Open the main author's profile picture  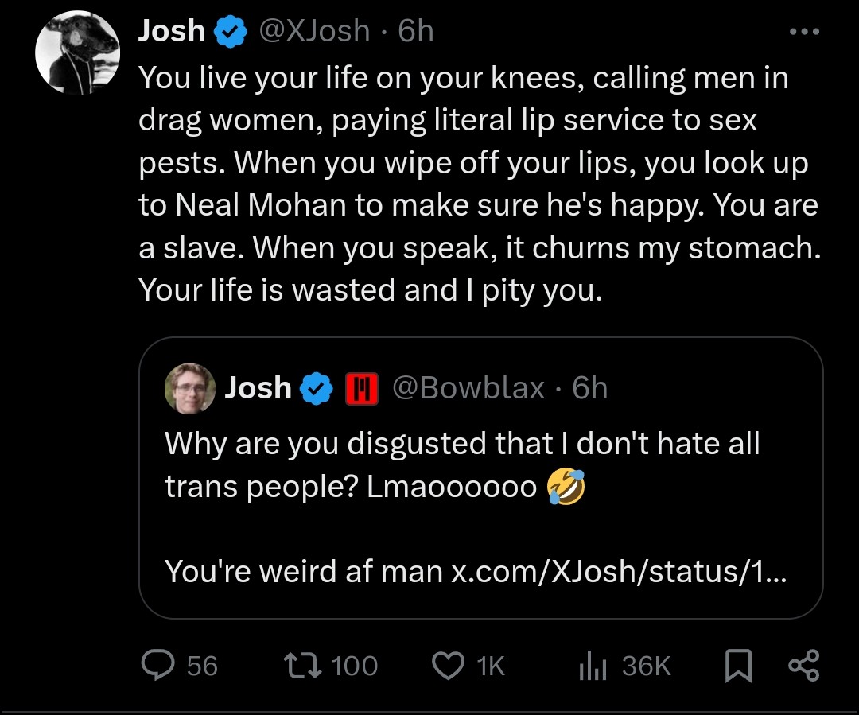tap(77, 53)
